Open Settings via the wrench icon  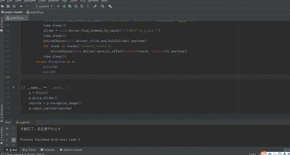pyautogui.click(x=95, y=6)
